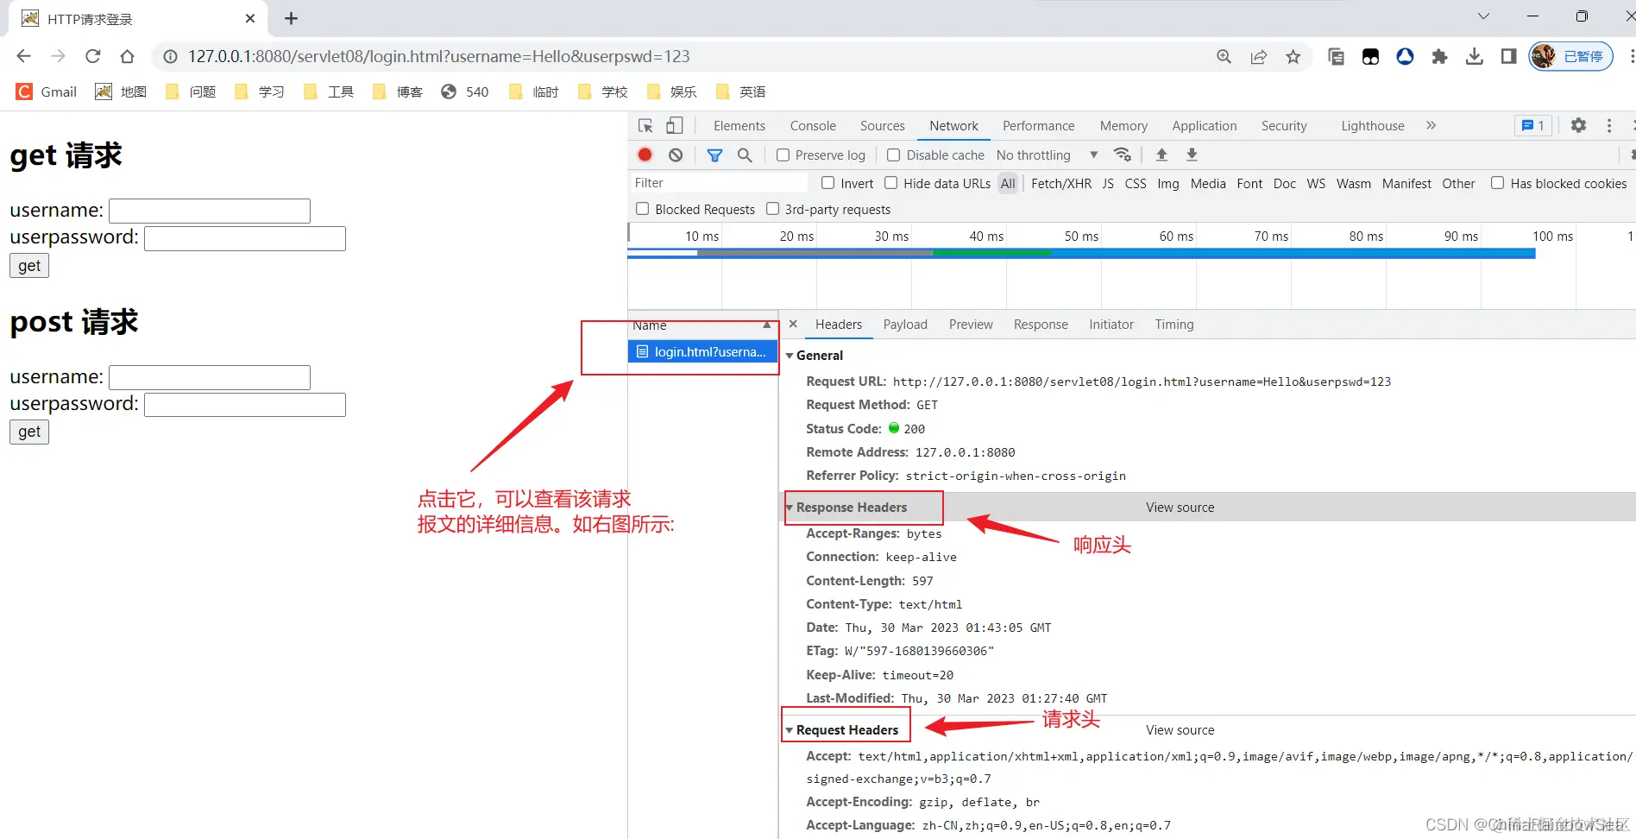Click the network Filter text box
The image size is (1636, 839).
(x=719, y=183)
